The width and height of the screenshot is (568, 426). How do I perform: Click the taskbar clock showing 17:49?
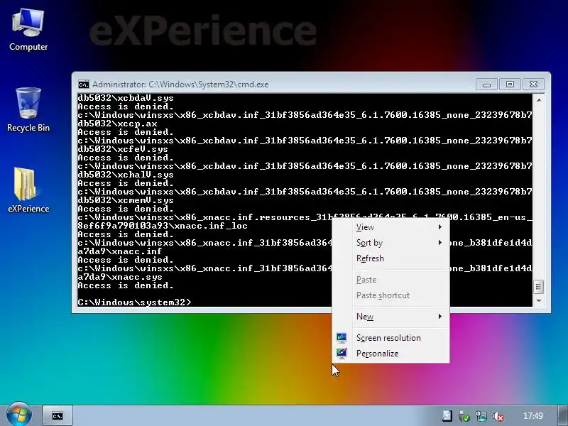[x=533, y=416]
